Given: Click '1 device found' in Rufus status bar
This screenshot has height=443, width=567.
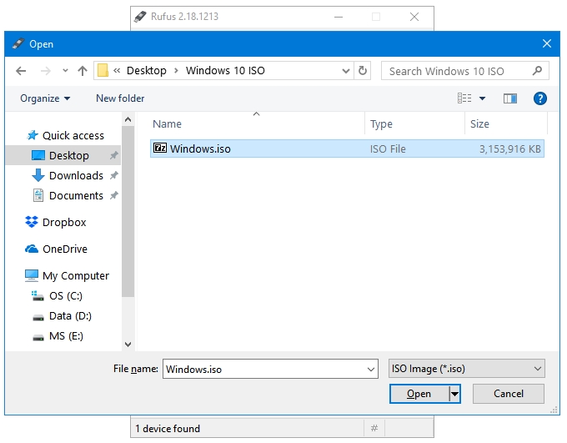Looking at the screenshot, I should pos(168,429).
